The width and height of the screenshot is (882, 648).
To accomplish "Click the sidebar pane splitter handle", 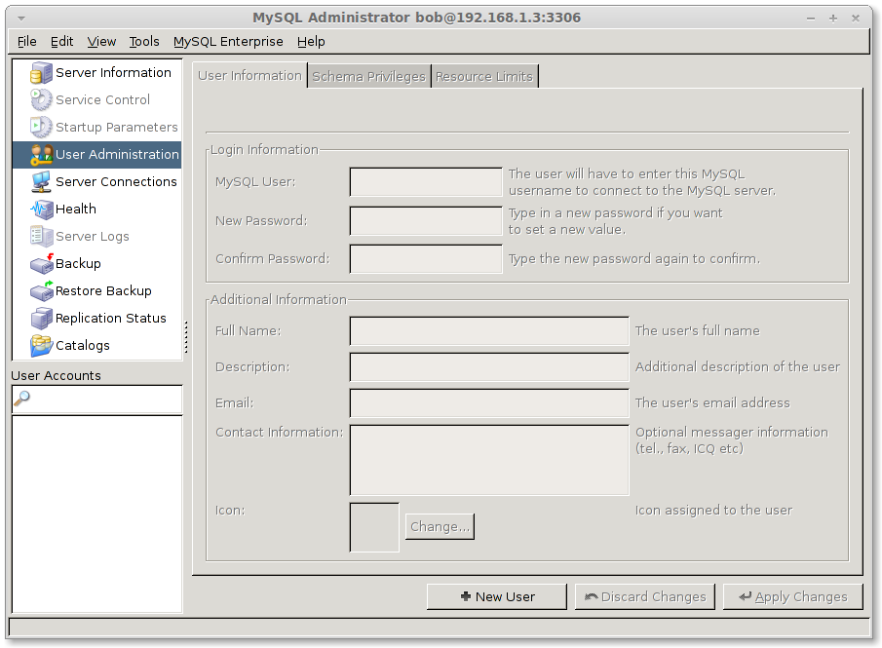I will [186, 336].
